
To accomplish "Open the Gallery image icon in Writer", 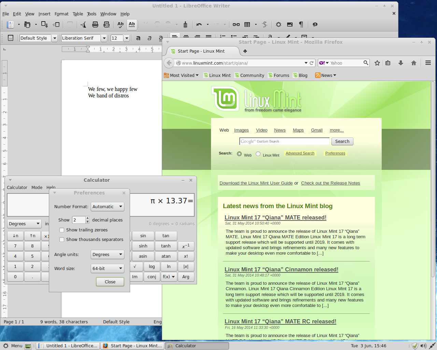I will (x=290, y=25).
